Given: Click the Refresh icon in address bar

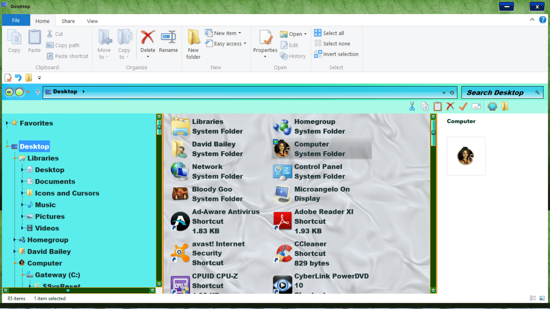Looking at the screenshot, I should click(452, 93).
